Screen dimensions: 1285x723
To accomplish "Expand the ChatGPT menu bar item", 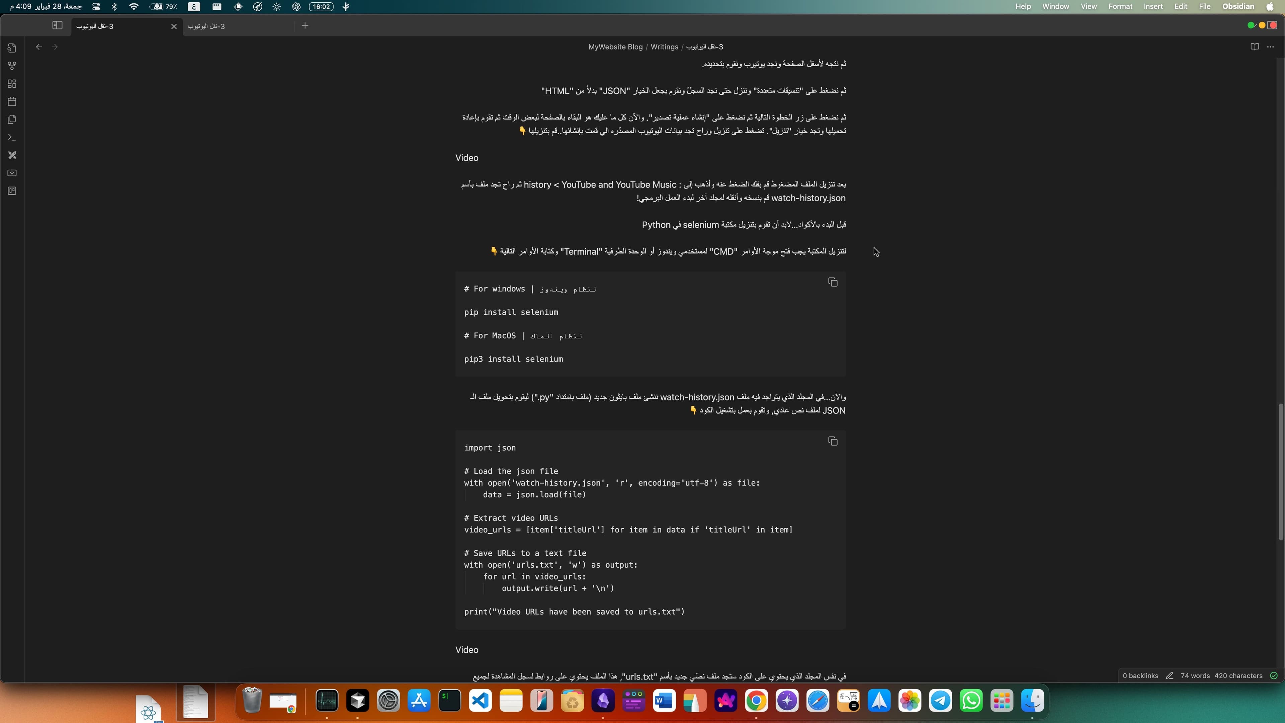I will point(296,6).
